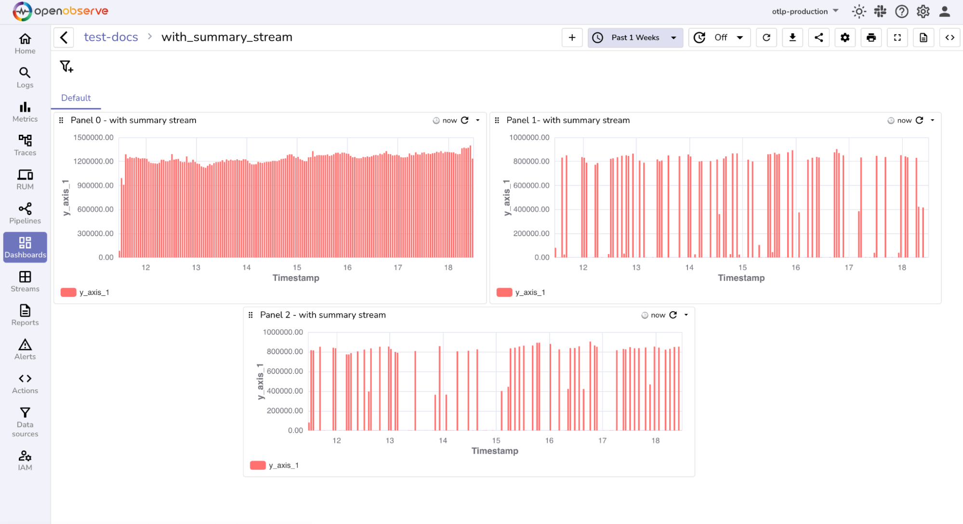Open the Logs section from the sidebar
This screenshot has width=963, height=524.
coord(25,77)
